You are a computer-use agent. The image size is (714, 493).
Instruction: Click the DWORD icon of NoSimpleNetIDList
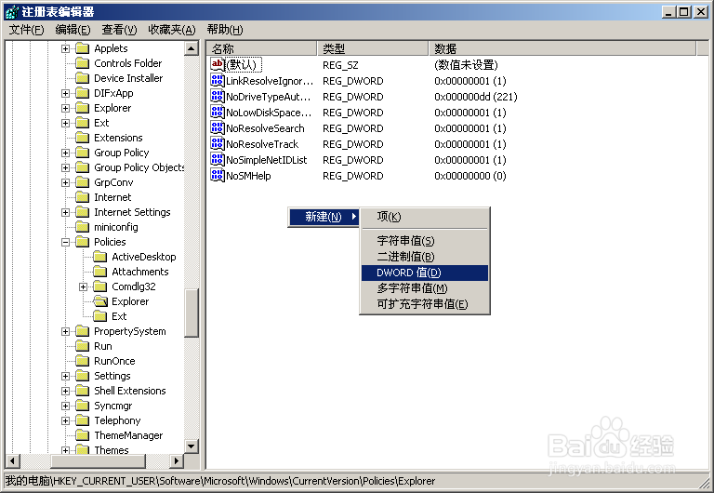click(x=218, y=160)
